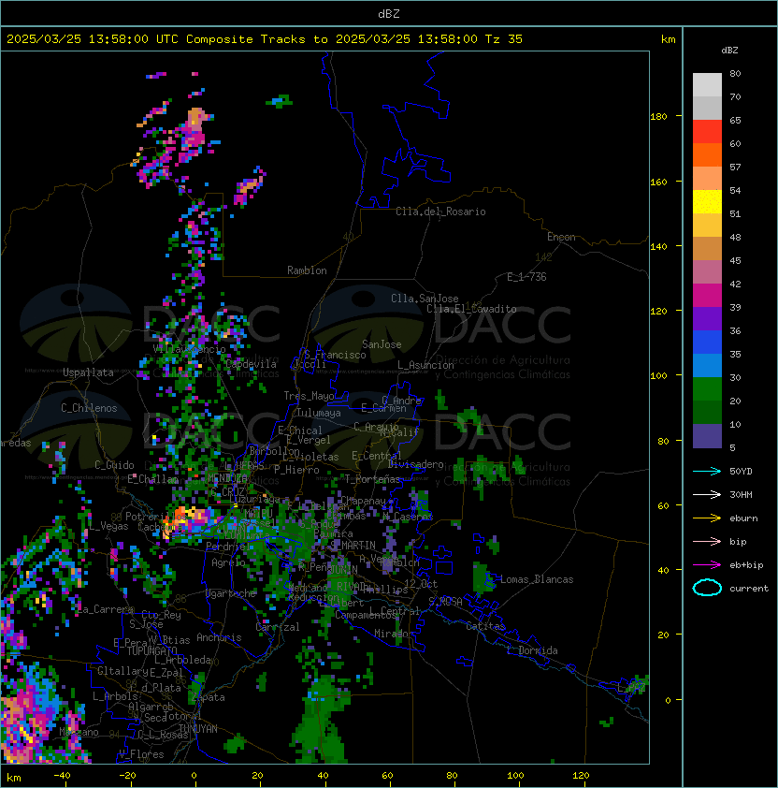Screen dimensions: 778x788
Task: Click the 'Uspallata' place label
Action: coord(88,372)
